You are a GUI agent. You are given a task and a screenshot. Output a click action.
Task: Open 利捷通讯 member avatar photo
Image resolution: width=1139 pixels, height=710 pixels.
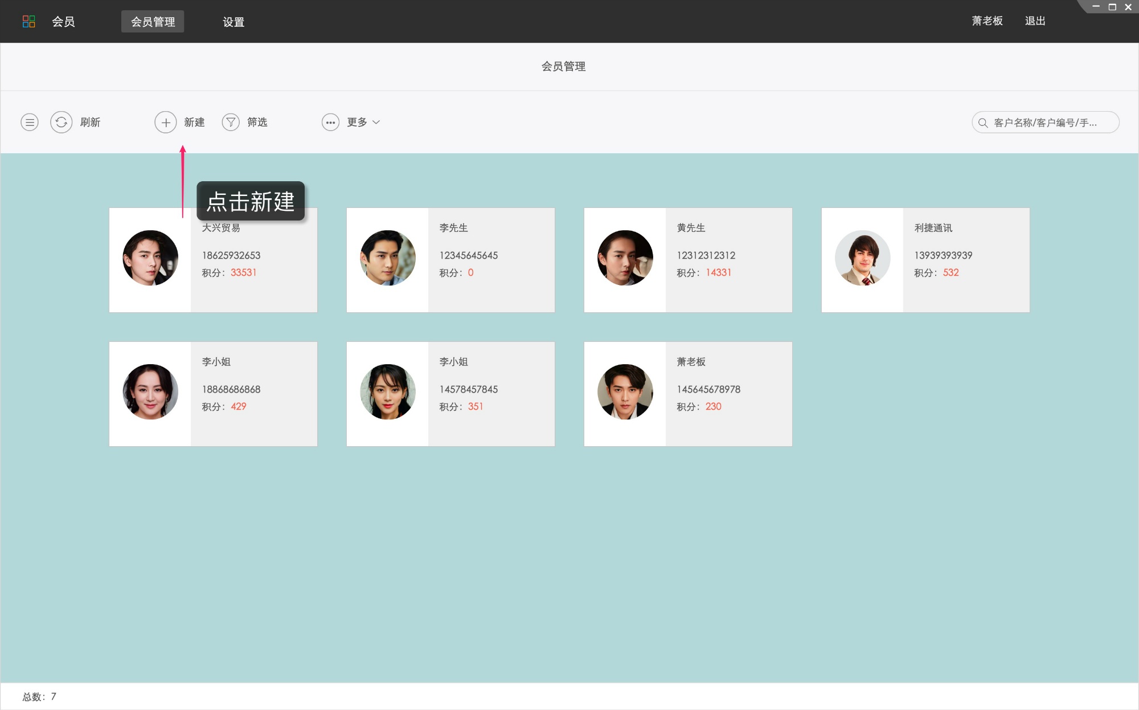(x=862, y=258)
